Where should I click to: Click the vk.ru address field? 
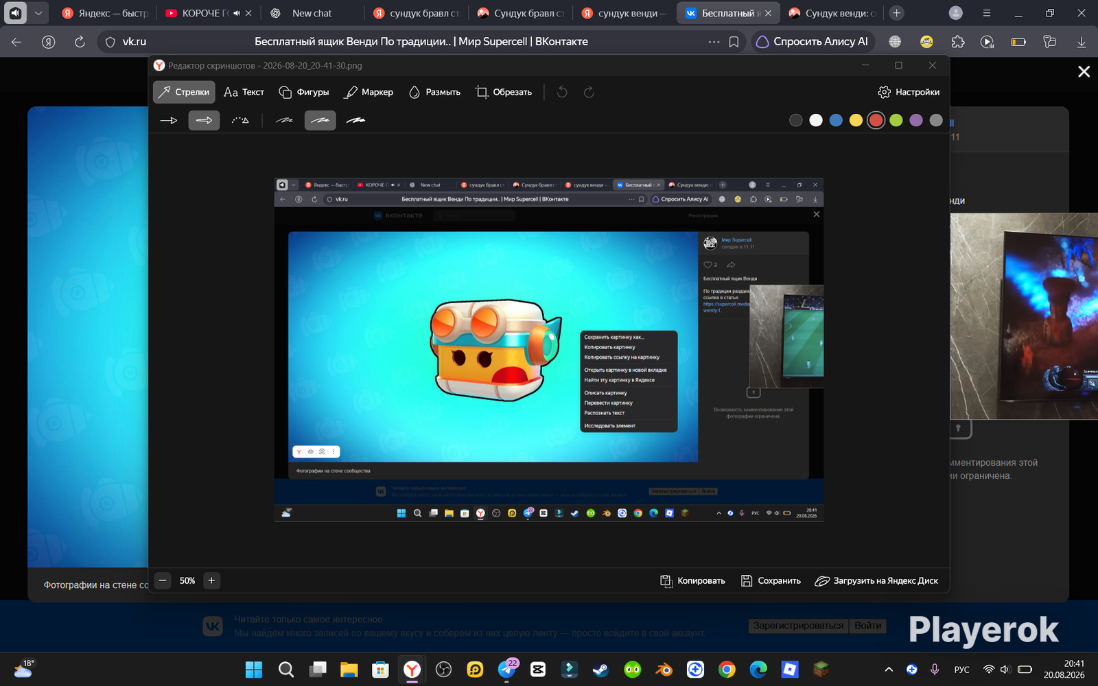(x=421, y=42)
